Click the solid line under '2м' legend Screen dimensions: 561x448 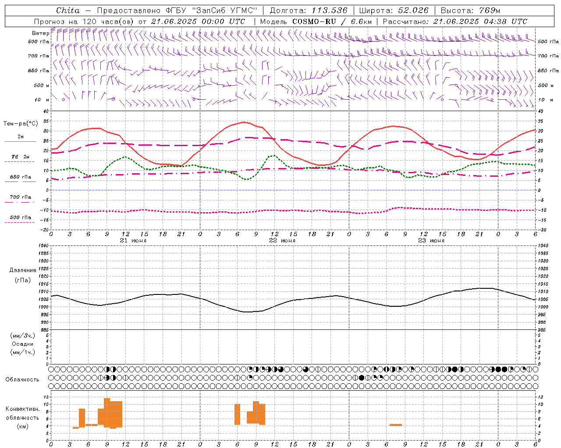pyautogui.click(x=20, y=141)
